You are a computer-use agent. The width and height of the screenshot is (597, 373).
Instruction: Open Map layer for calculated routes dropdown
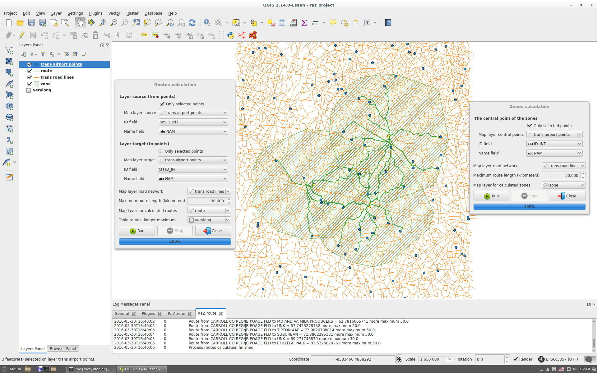click(209, 211)
